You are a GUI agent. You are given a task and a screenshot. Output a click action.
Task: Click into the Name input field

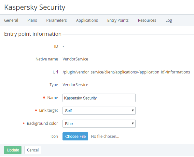(x=99, y=98)
